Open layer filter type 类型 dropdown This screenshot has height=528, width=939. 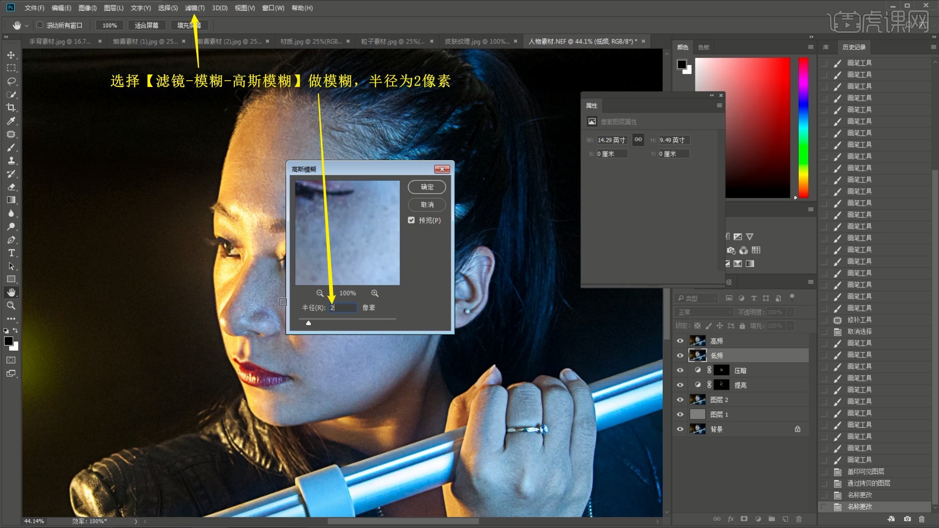point(697,298)
